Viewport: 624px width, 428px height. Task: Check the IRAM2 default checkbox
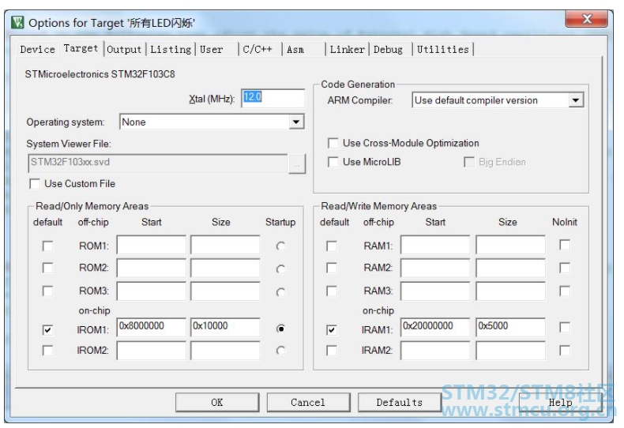tap(332, 351)
